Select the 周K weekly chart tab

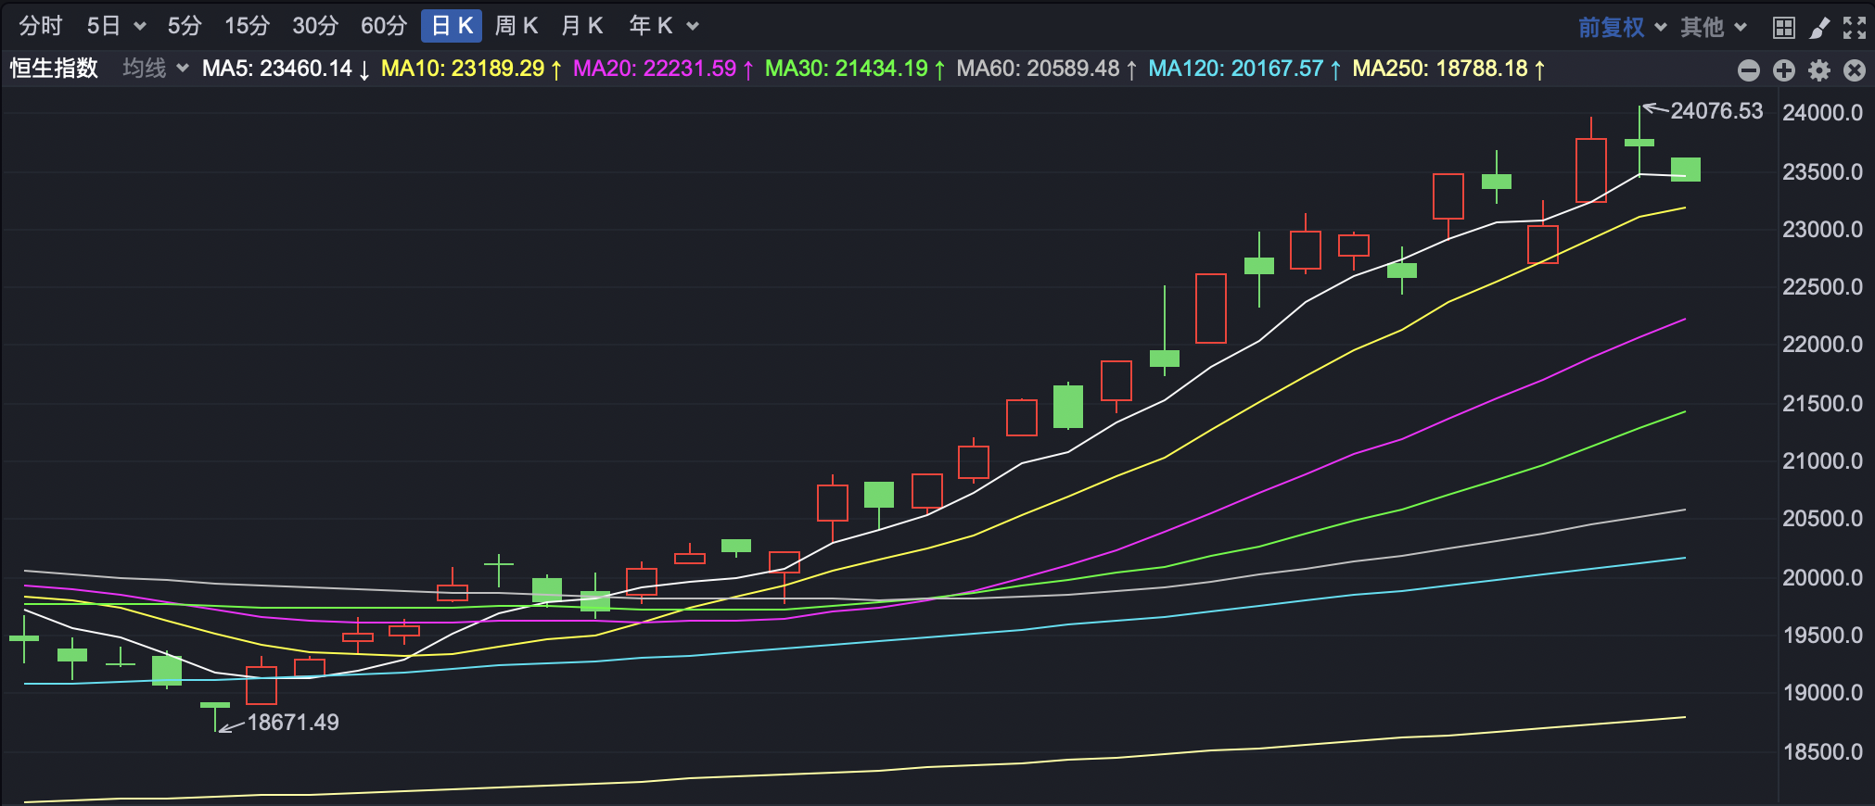(517, 26)
